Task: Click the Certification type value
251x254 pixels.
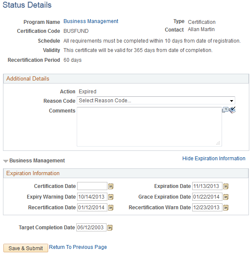Action: pyautogui.click(x=202, y=22)
